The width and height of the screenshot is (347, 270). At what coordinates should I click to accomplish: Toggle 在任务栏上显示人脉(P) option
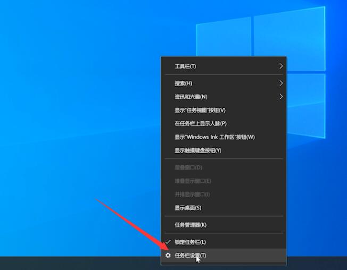pyautogui.click(x=224, y=123)
